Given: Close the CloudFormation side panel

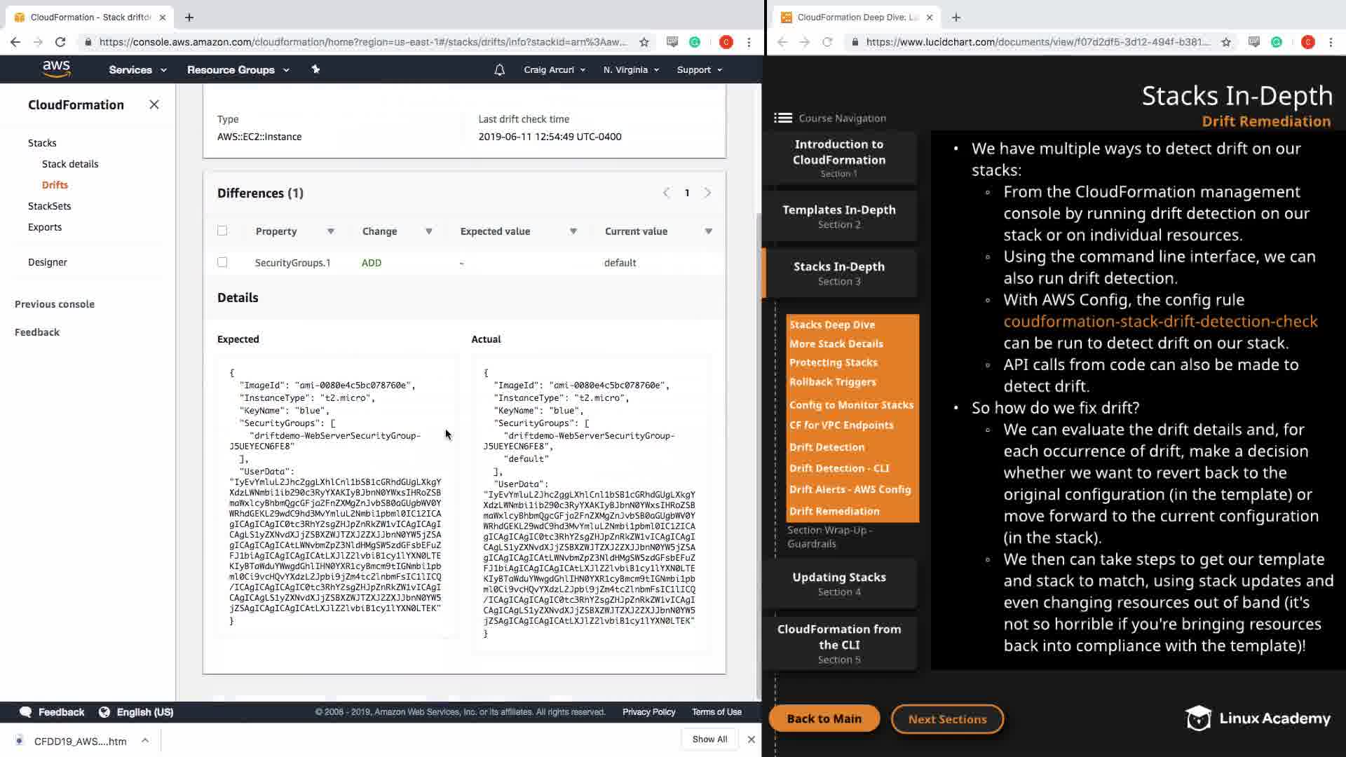Looking at the screenshot, I should coord(154,105).
